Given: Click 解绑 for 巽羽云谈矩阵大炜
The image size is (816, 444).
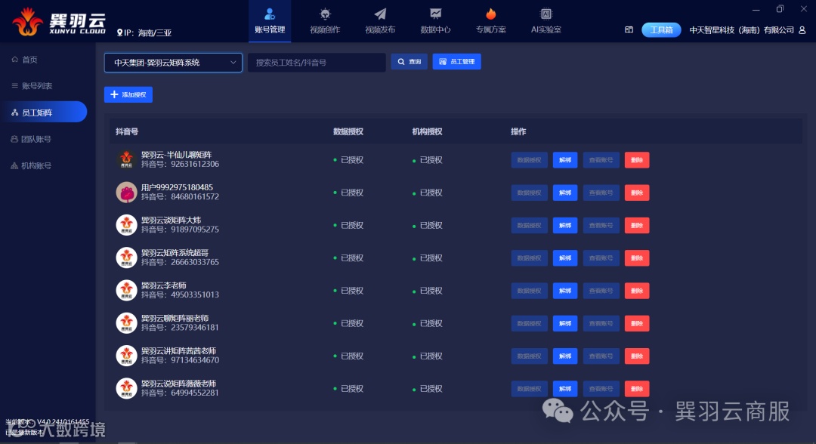Looking at the screenshot, I should (564, 226).
